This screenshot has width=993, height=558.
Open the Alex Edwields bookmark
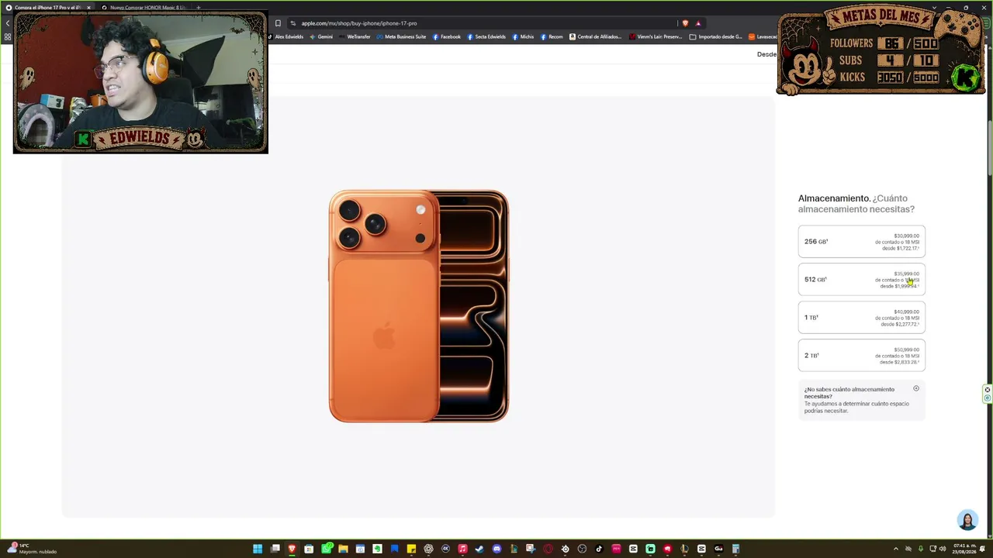[x=287, y=36]
